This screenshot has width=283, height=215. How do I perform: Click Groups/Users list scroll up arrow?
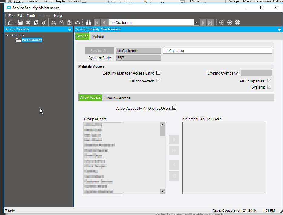(x=162, y=125)
